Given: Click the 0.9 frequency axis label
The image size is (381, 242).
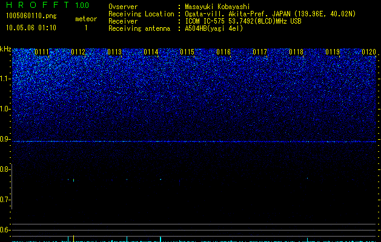Looking at the screenshot, I should pos(5,139).
